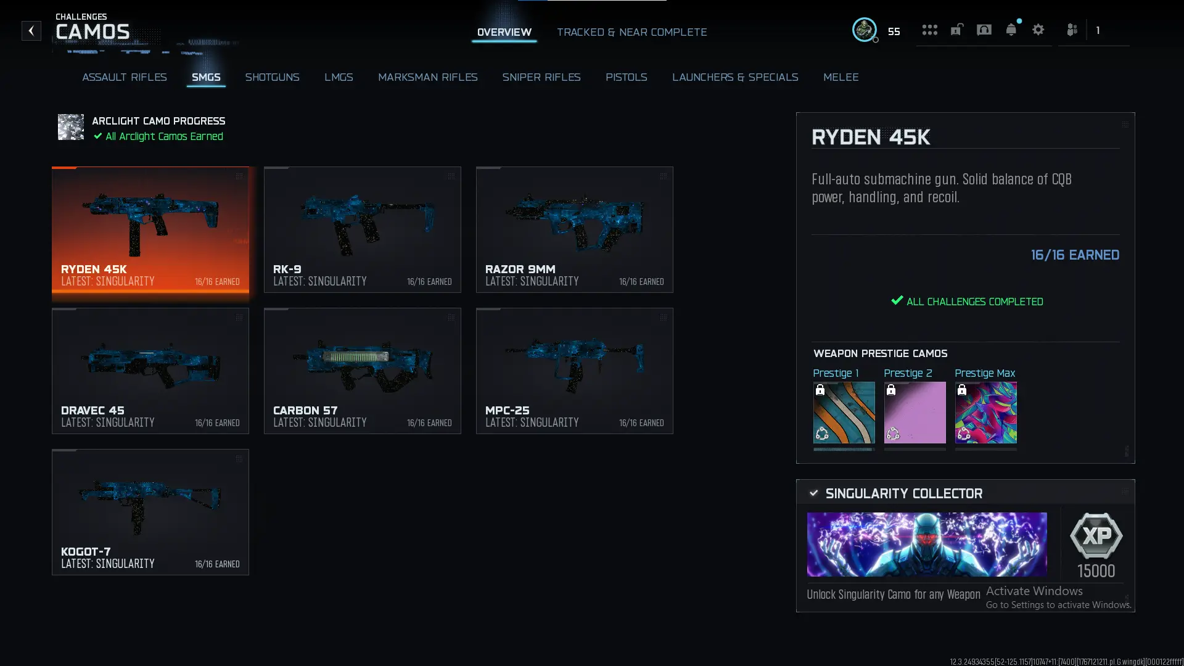Click the unlocked padlock icon
This screenshot has height=666, width=1184.
click(x=956, y=30)
